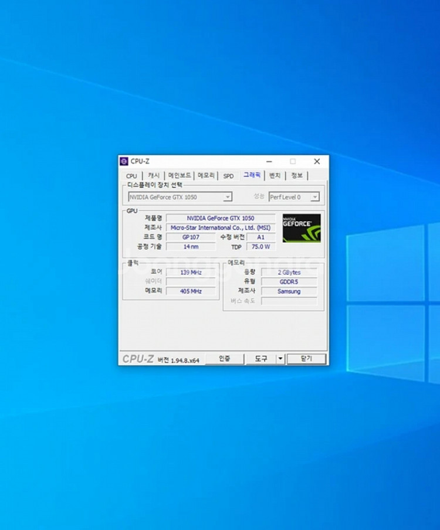The width and height of the screenshot is (440, 530).
Task: Click the CPU-Z app icon in title bar
Action: click(124, 161)
